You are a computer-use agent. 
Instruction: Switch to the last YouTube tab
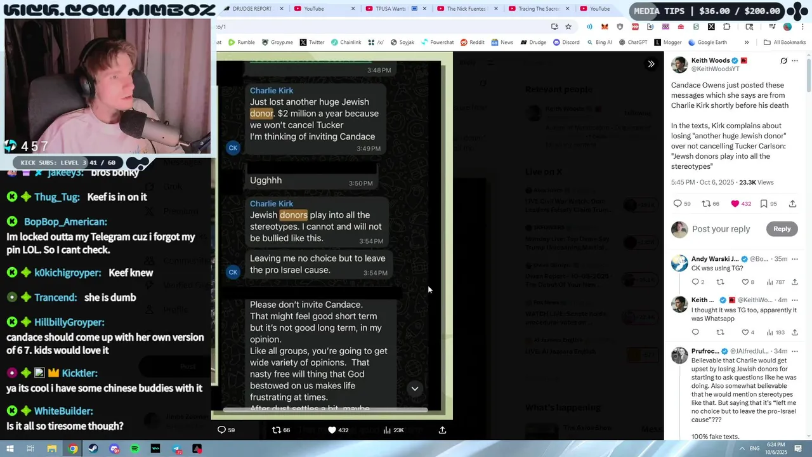[x=599, y=9]
